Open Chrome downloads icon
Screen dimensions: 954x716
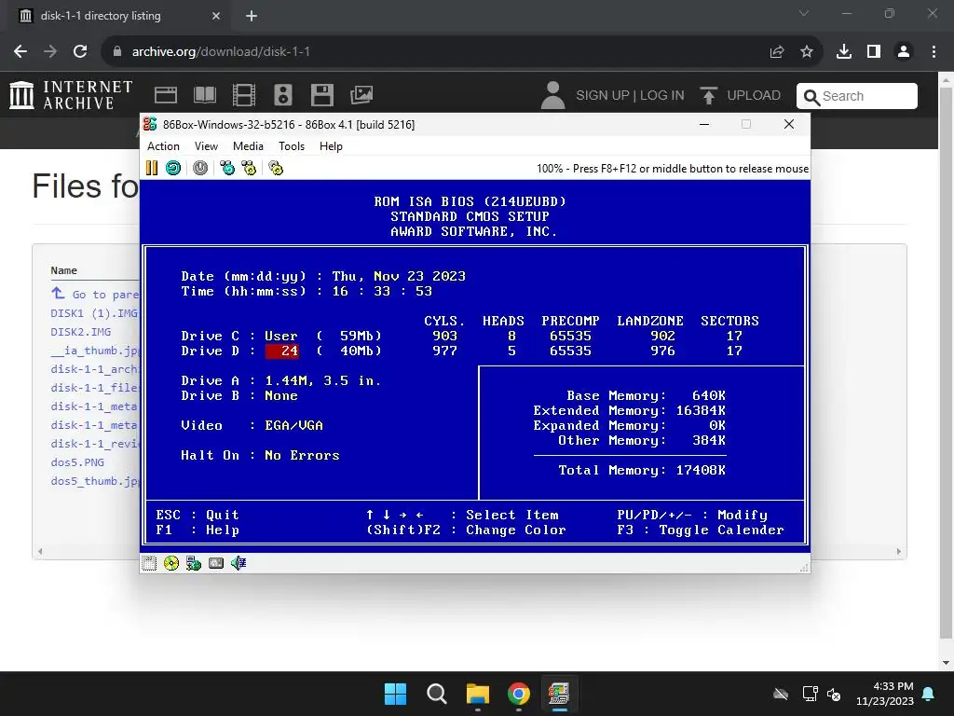tap(844, 52)
